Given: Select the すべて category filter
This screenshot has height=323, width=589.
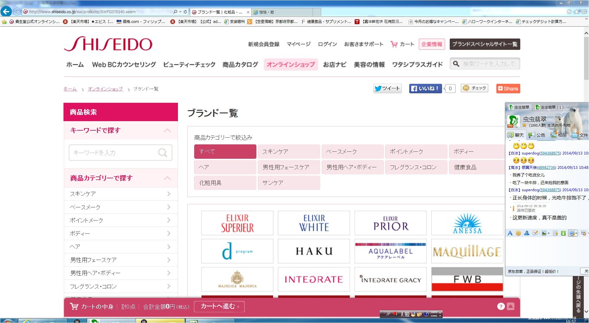Looking at the screenshot, I should tap(225, 151).
